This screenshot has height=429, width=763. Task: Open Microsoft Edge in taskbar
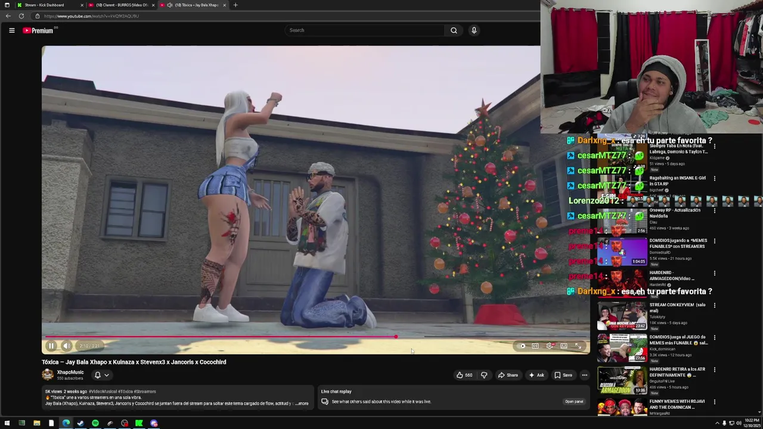[66, 424]
